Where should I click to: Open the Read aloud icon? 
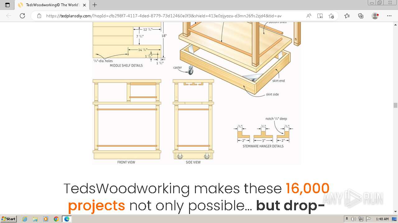click(309, 16)
